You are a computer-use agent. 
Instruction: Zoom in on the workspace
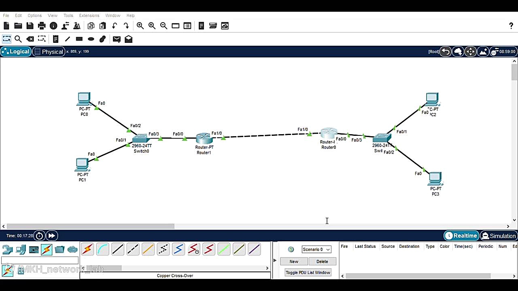point(140,26)
